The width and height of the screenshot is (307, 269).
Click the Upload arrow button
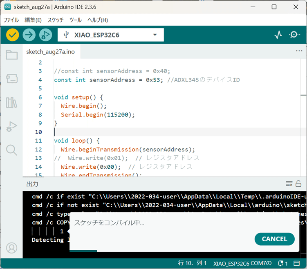click(x=29, y=35)
